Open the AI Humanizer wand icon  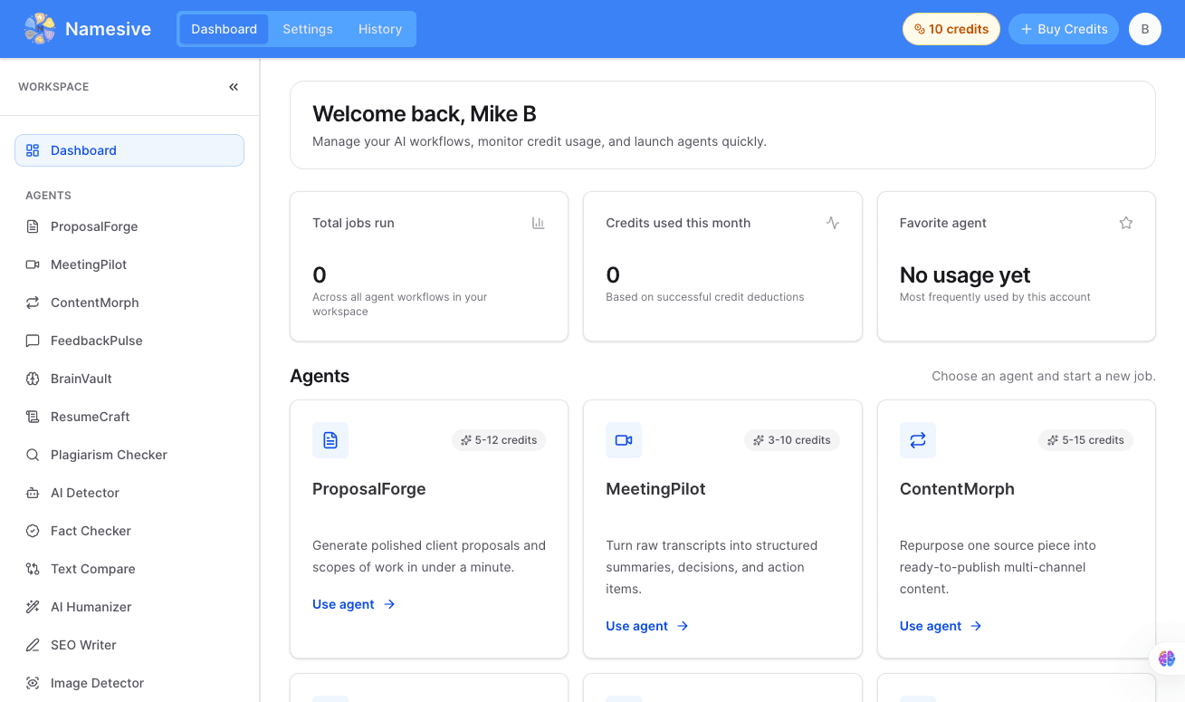pos(33,607)
